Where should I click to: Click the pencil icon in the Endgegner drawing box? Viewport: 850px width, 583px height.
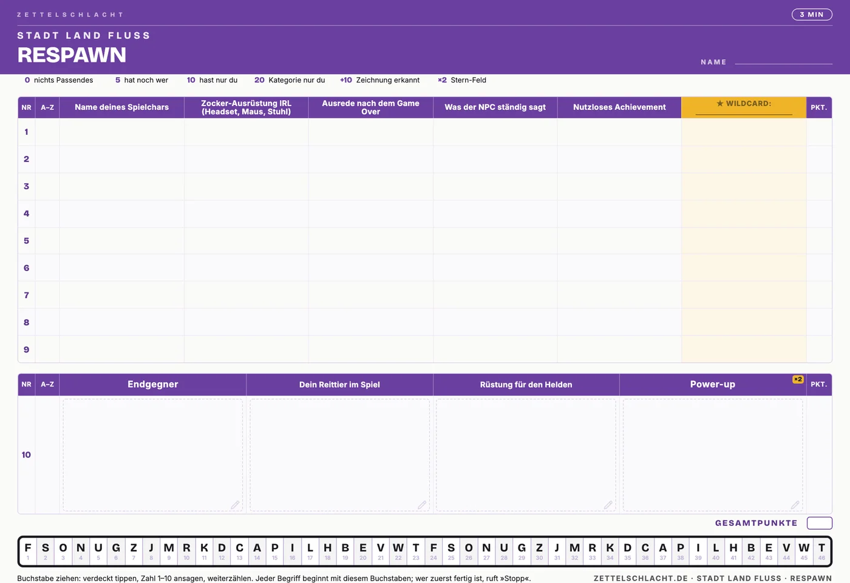coord(235,505)
